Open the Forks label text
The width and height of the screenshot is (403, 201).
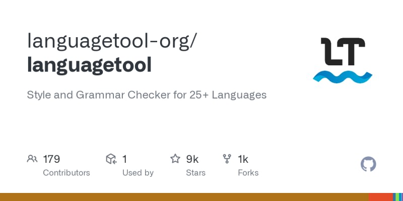248,173
